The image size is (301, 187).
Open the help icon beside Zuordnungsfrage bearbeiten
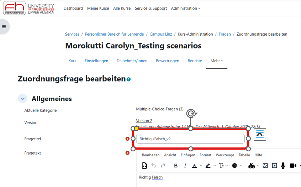[x=129, y=79]
